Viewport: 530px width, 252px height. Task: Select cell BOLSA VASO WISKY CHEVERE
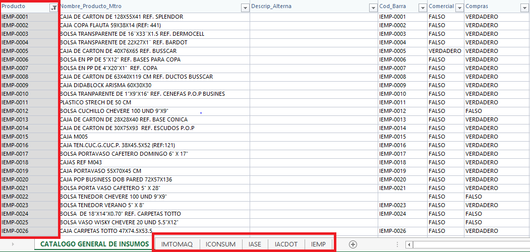pyautogui.click(x=154, y=223)
